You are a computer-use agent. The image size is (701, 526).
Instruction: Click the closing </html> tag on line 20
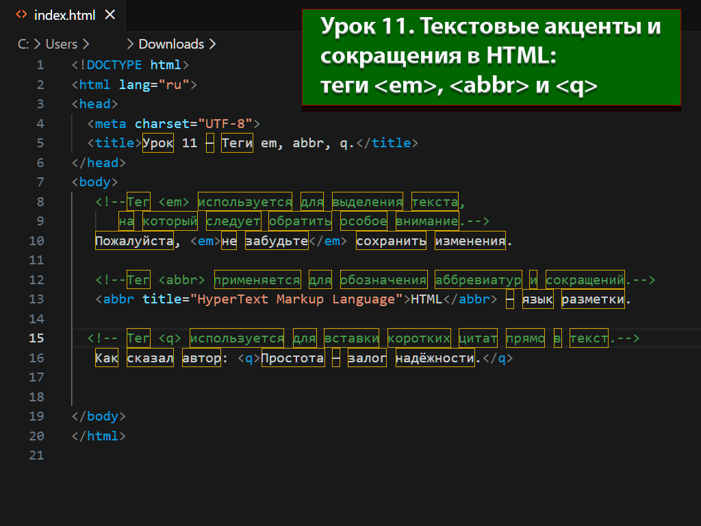(x=99, y=436)
